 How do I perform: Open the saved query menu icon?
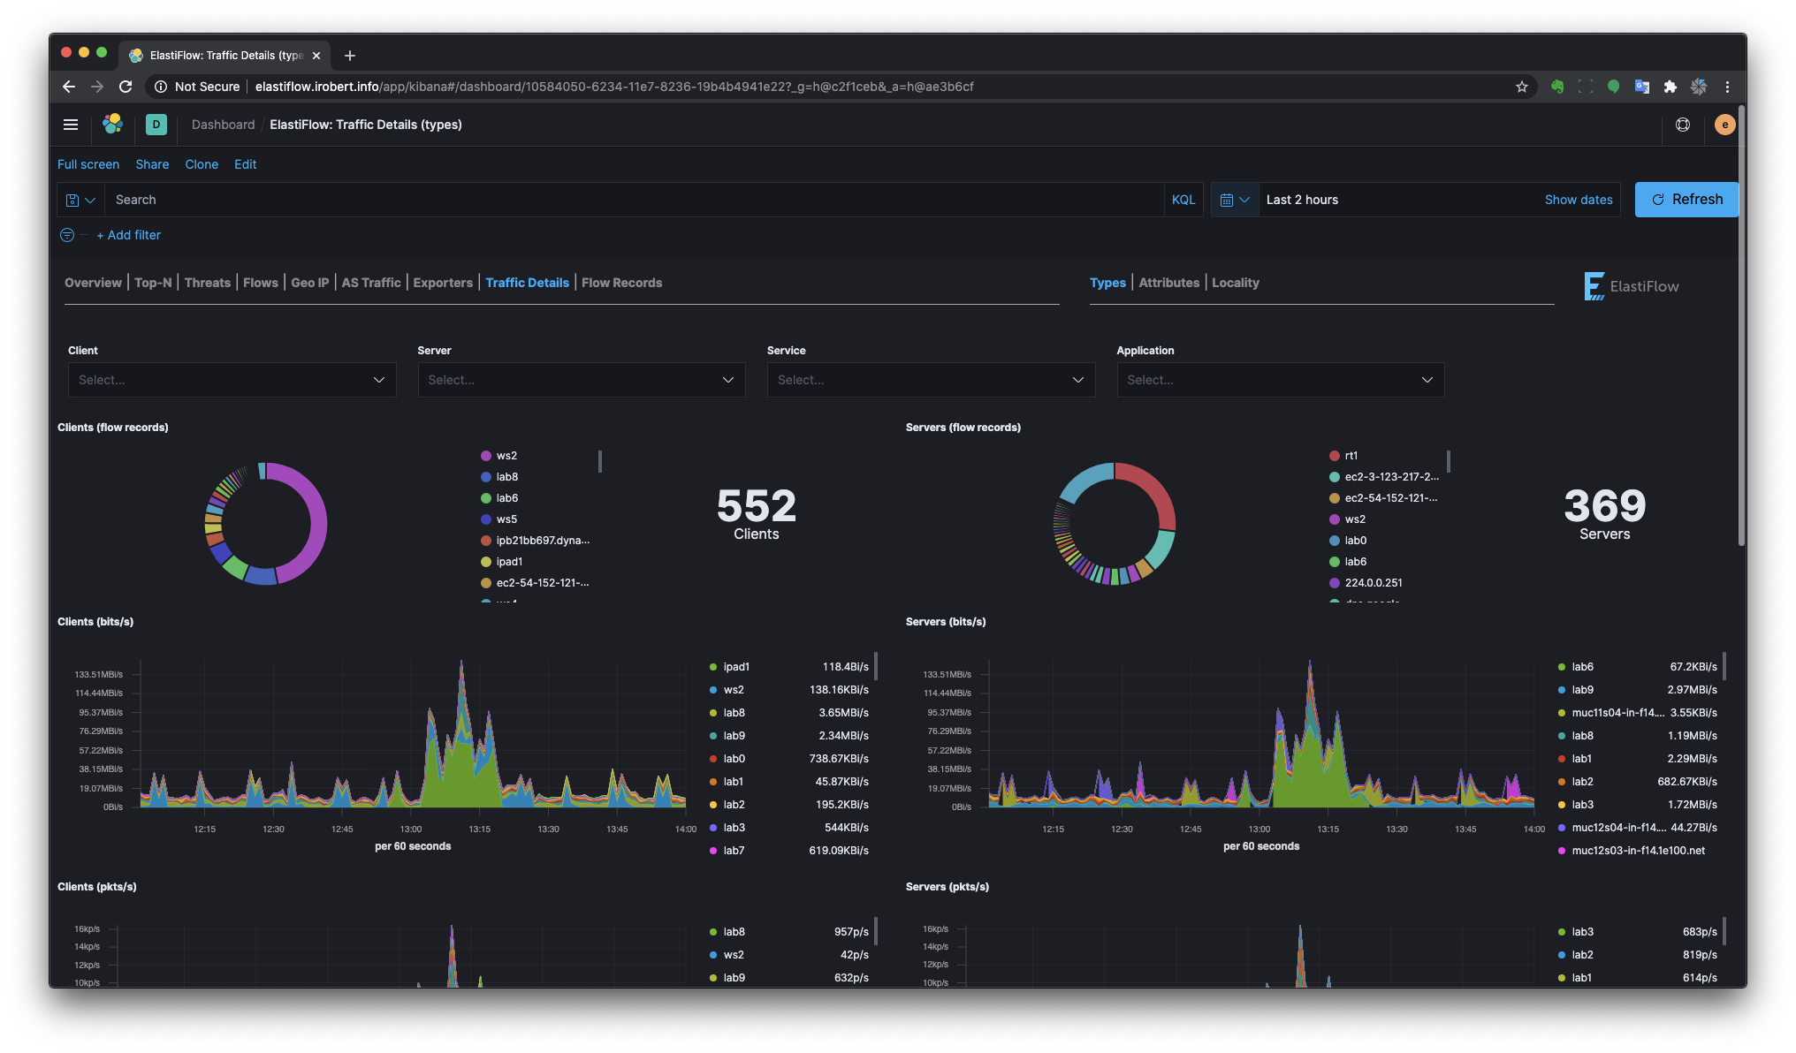(x=80, y=200)
